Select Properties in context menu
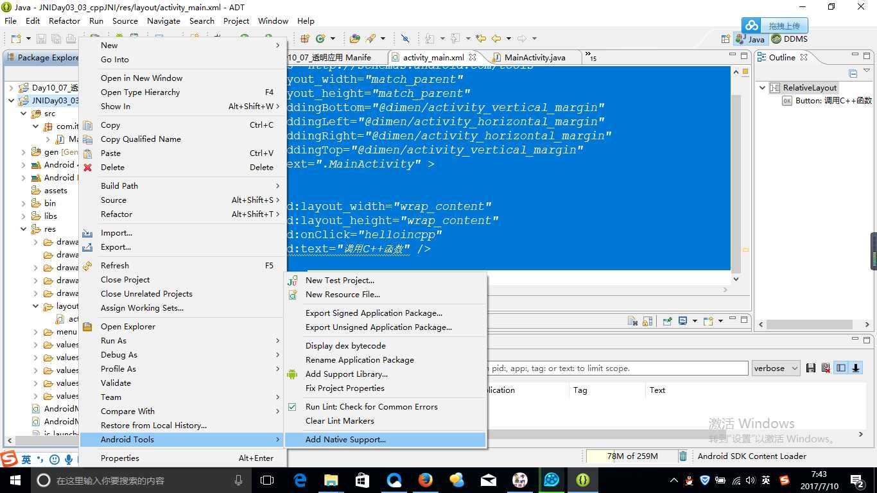877x493 pixels. tap(183, 458)
